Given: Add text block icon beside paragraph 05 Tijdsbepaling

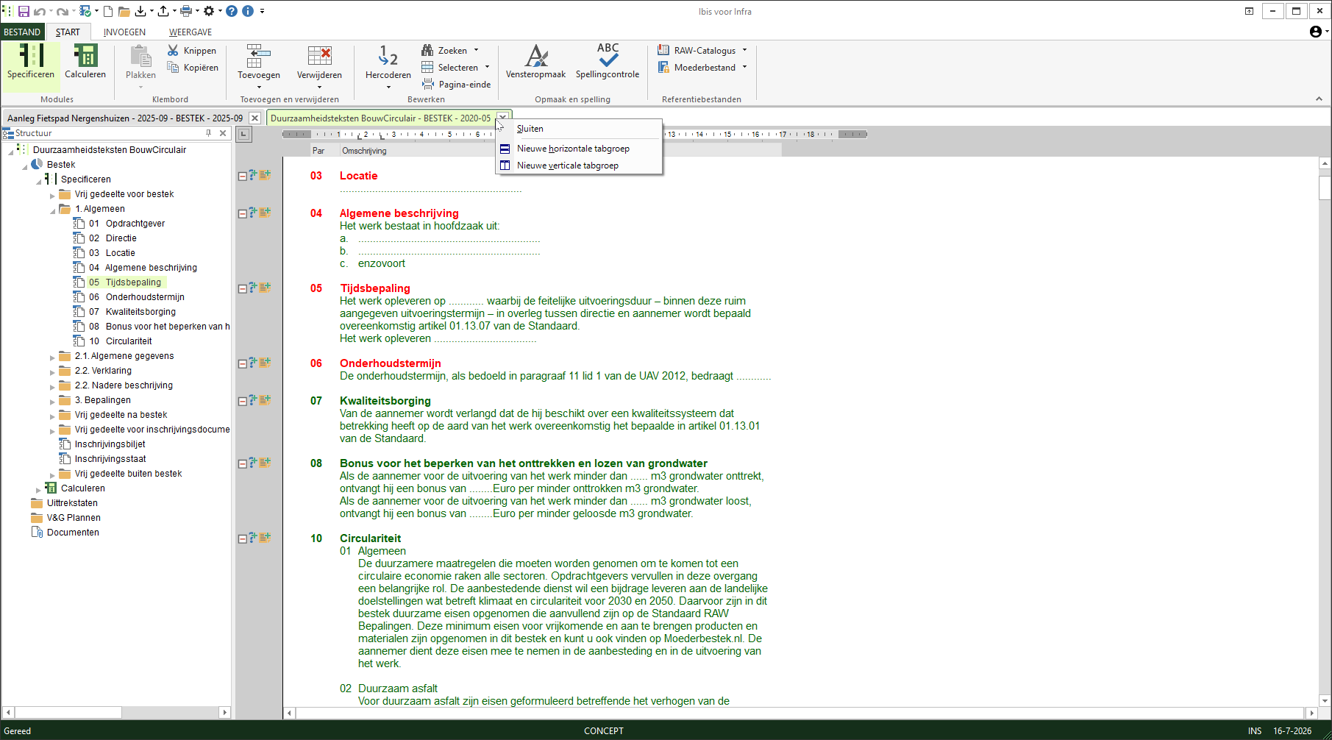Looking at the screenshot, I should (x=265, y=287).
